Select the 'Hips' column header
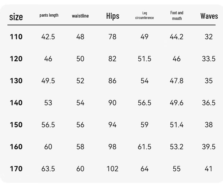The width and height of the screenshot is (223, 187). (x=113, y=16)
